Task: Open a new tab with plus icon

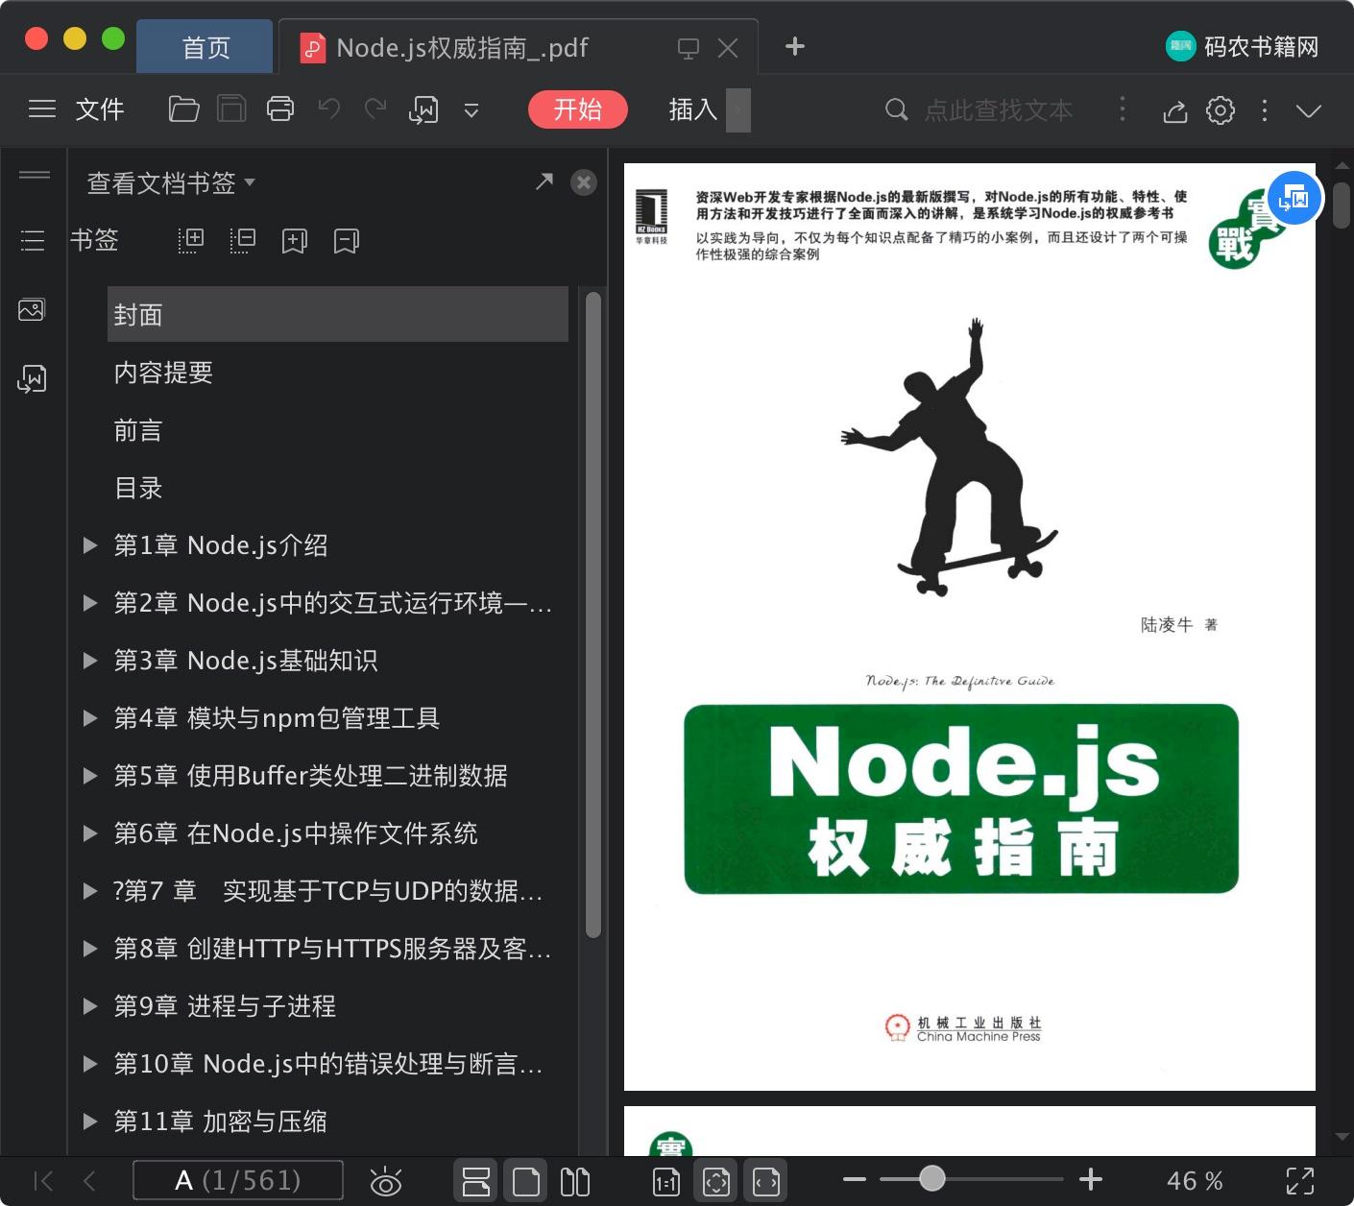Action: click(795, 46)
